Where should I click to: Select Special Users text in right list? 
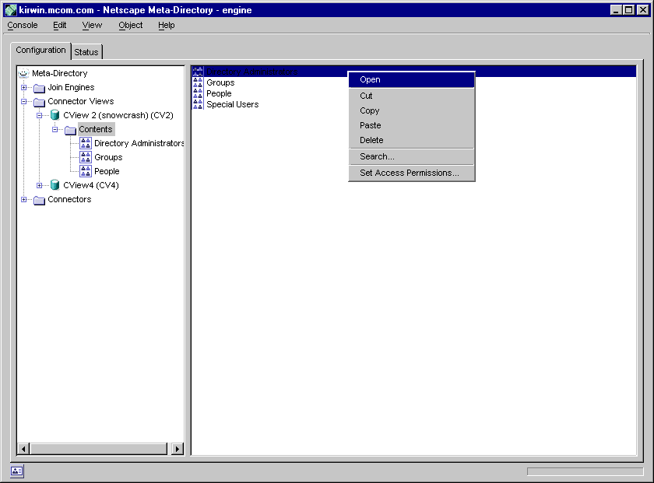click(232, 104)
